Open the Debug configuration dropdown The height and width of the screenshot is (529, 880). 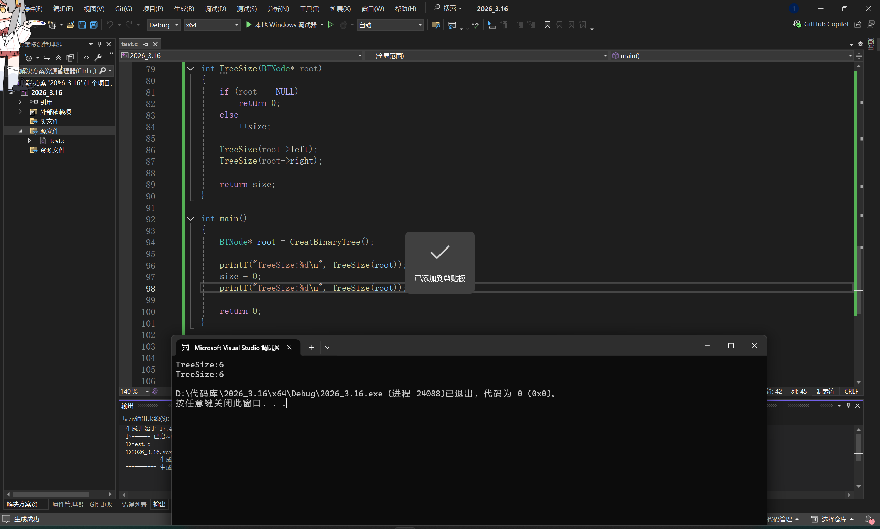163,25
